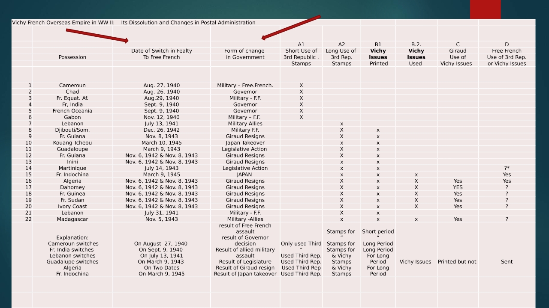
Task: Click the 'Gabon' possession cell
Action: tap(72, 118)
